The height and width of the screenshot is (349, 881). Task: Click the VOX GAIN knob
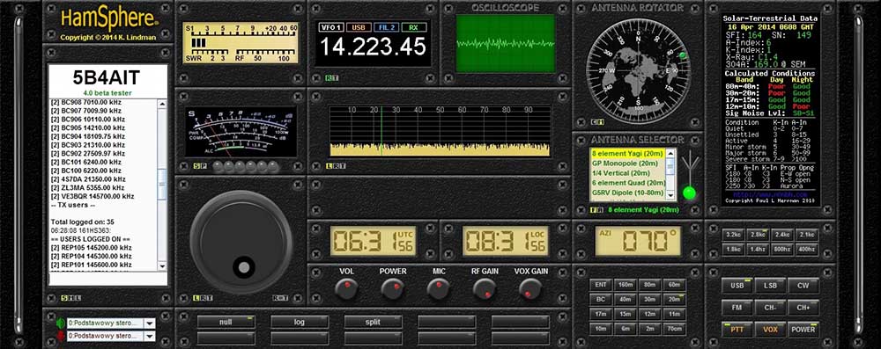click(530, 289)
